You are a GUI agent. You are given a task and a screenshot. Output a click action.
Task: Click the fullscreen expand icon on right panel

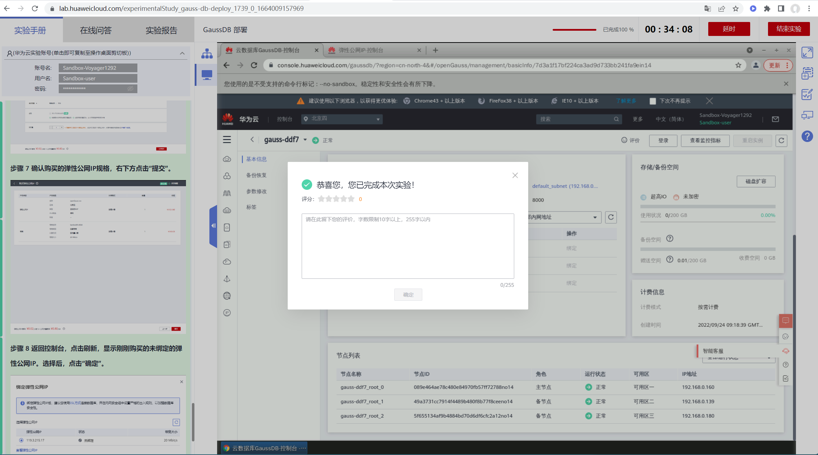807,53
